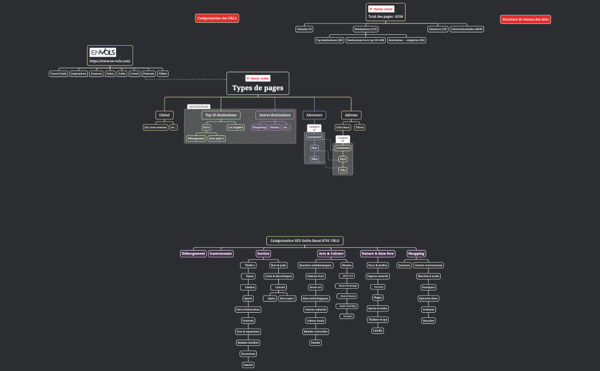The height and width of the screenshot is (371, 600).
Task: Select the red Structure de menus des sites label
Action: [525, 19]
